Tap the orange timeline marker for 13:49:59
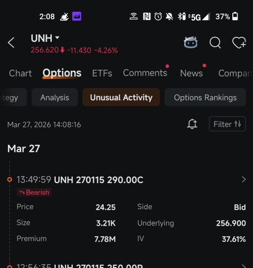Viewport: 253px width, 268px height. (x=9, y=179)
